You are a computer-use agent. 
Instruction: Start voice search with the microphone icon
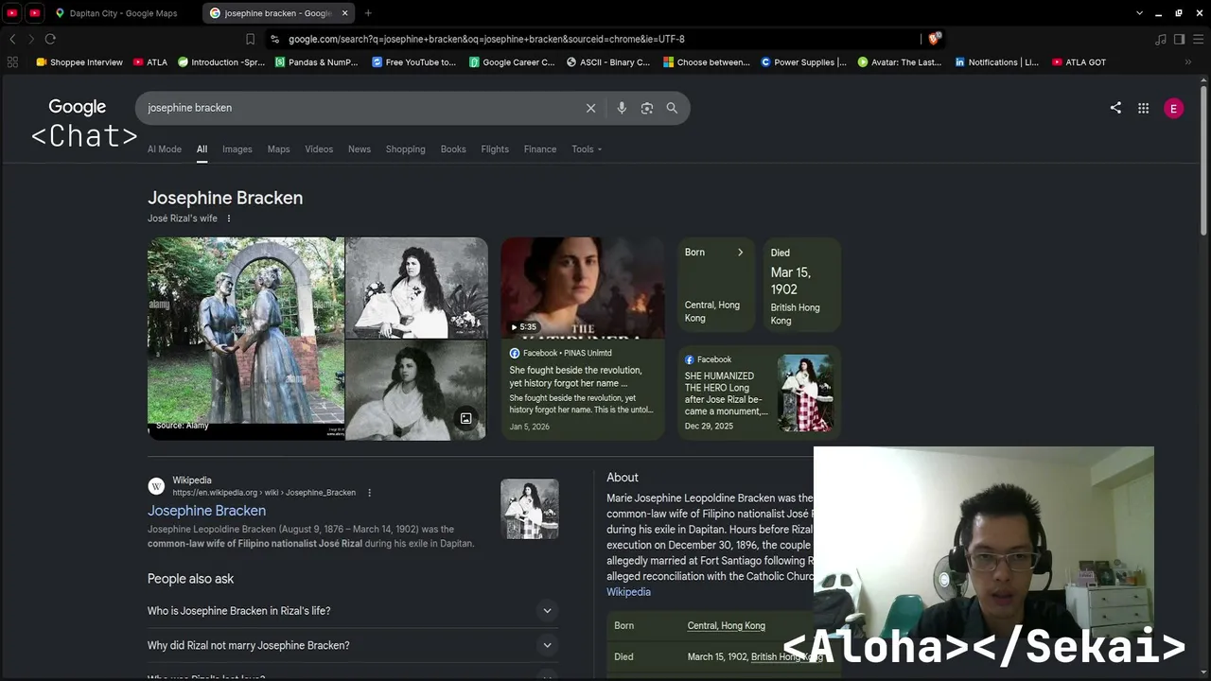622,108
